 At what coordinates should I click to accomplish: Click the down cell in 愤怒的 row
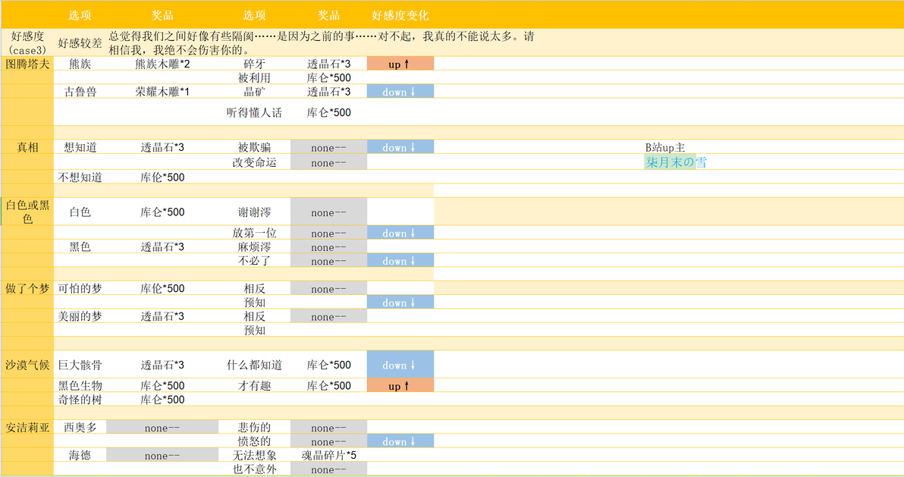coord(400,441)
